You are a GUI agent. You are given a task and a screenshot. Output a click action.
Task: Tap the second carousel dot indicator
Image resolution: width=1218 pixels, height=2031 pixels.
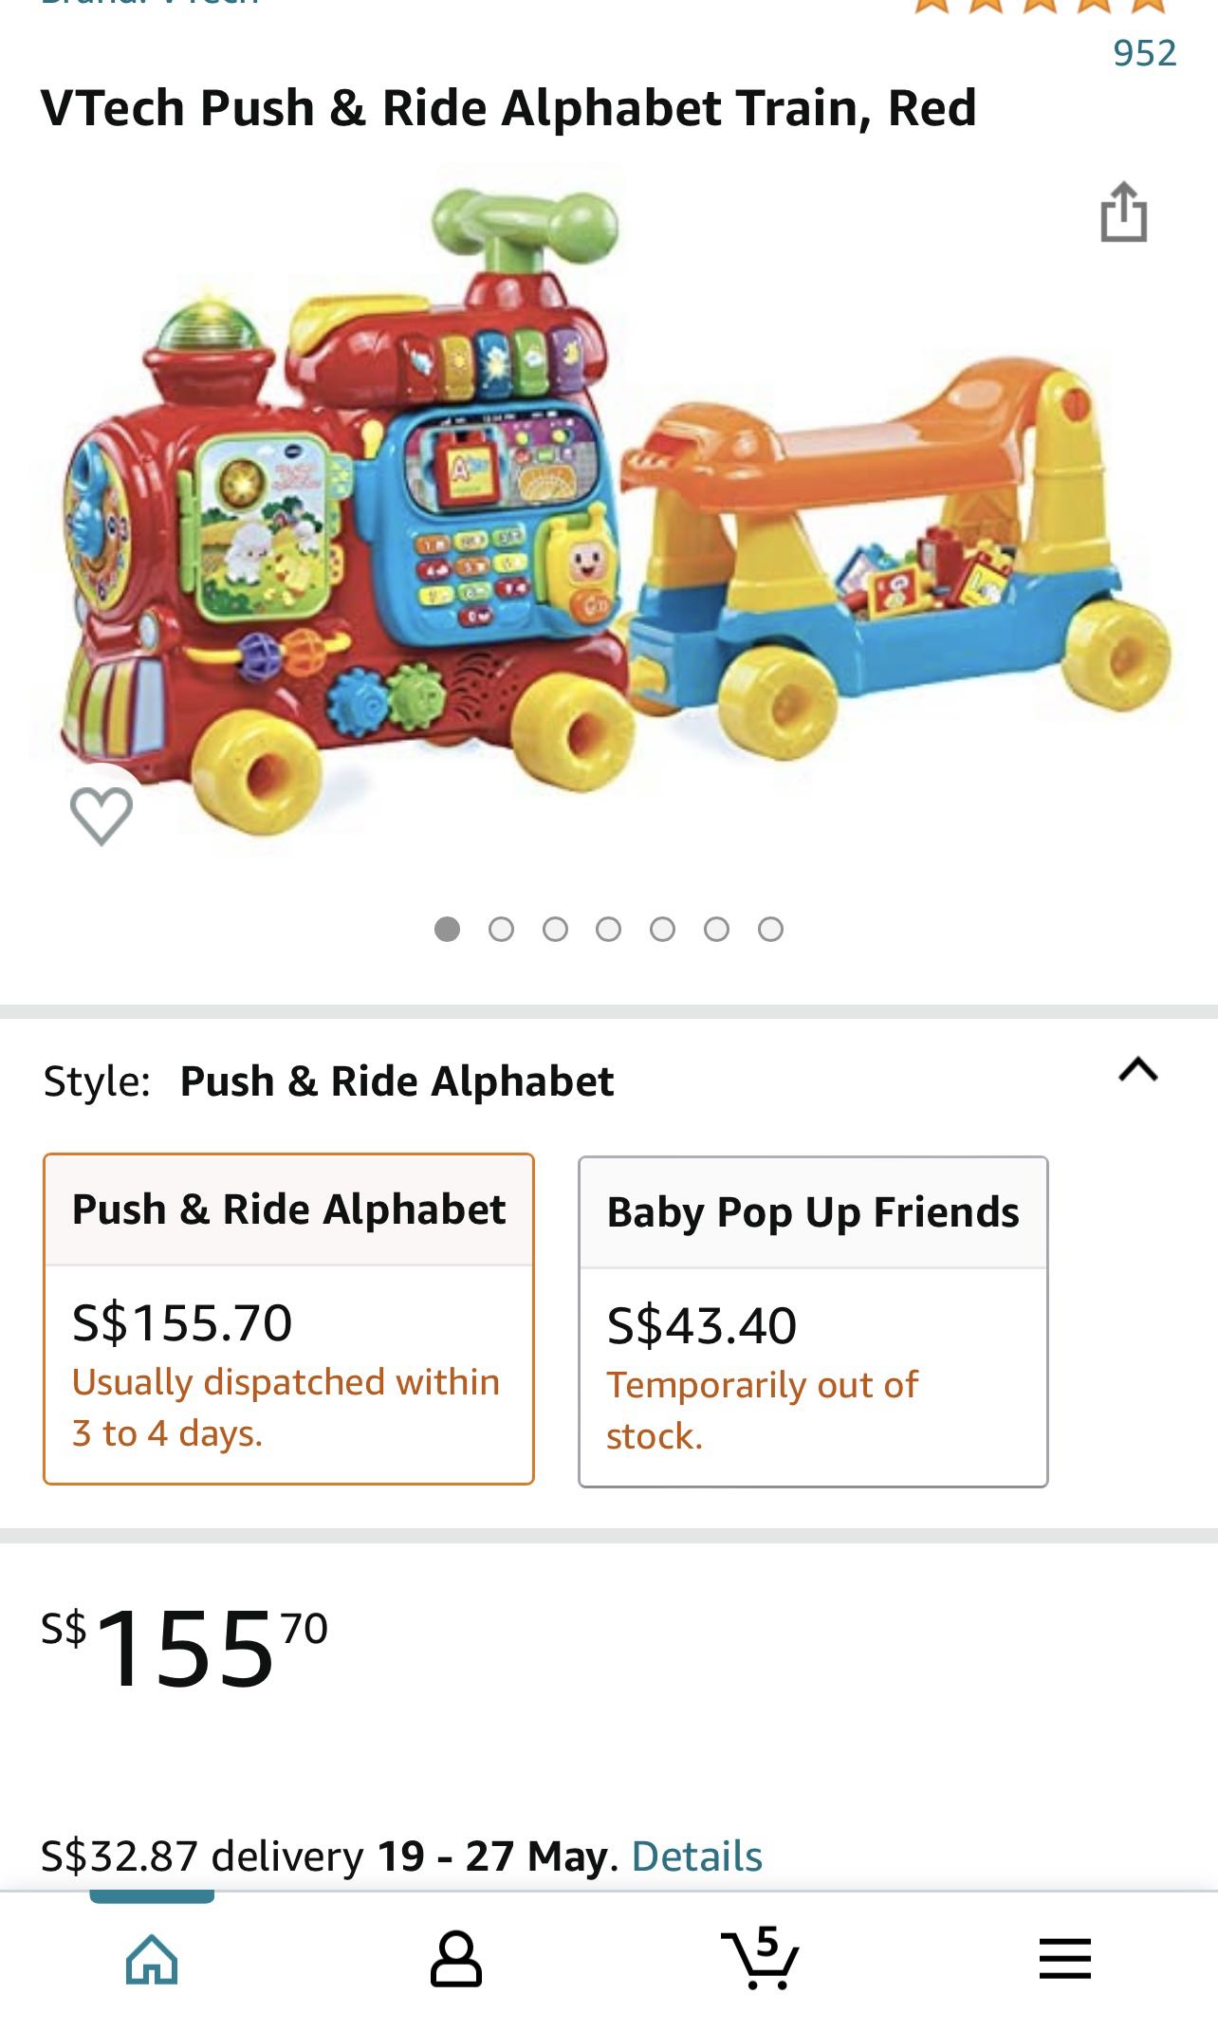[500, 930]
